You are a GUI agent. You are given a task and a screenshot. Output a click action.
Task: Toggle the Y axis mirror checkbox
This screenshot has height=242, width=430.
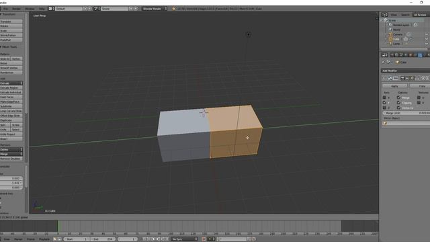[384, 103]
